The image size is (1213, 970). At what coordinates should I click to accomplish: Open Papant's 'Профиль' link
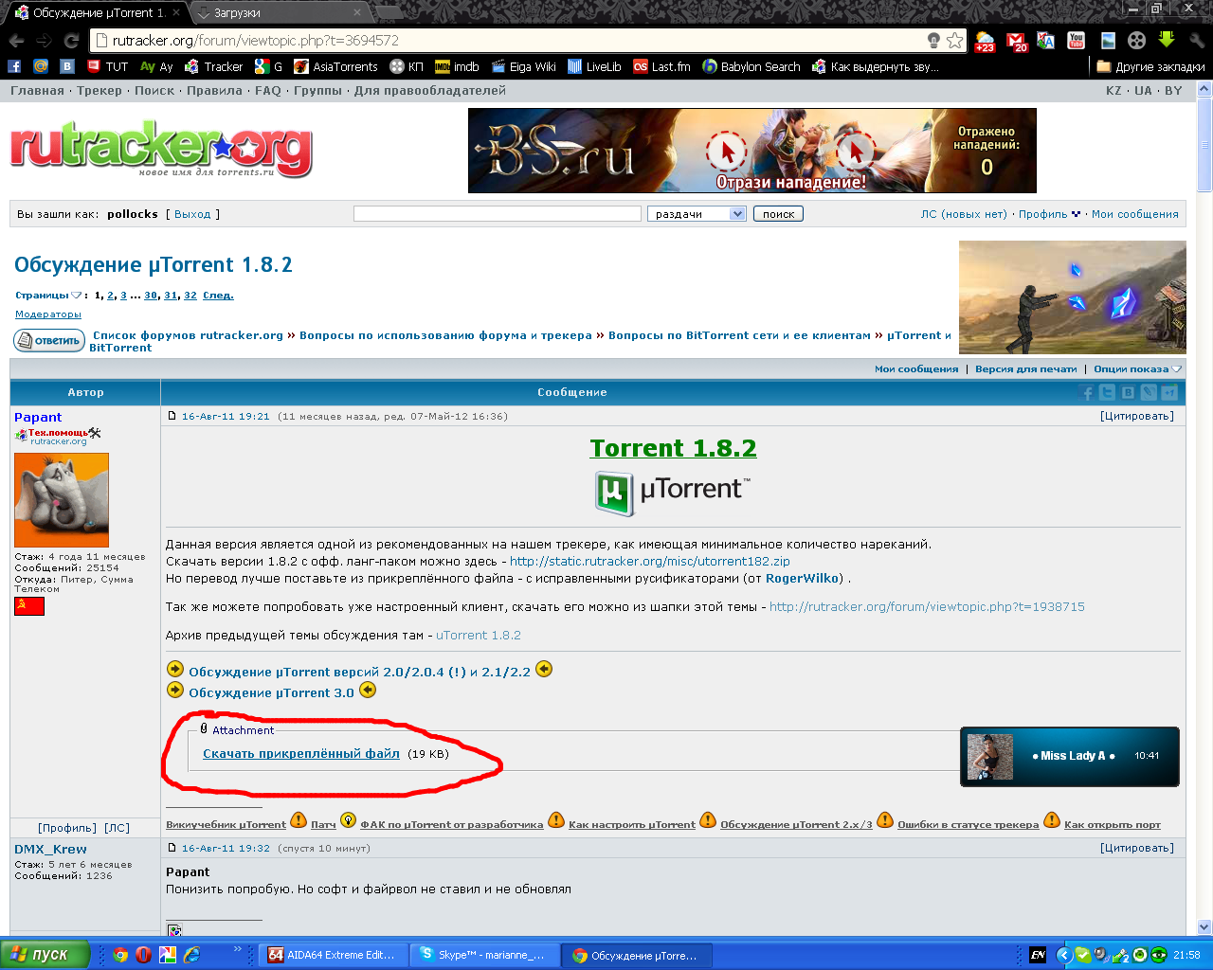(x=67, y=828)
